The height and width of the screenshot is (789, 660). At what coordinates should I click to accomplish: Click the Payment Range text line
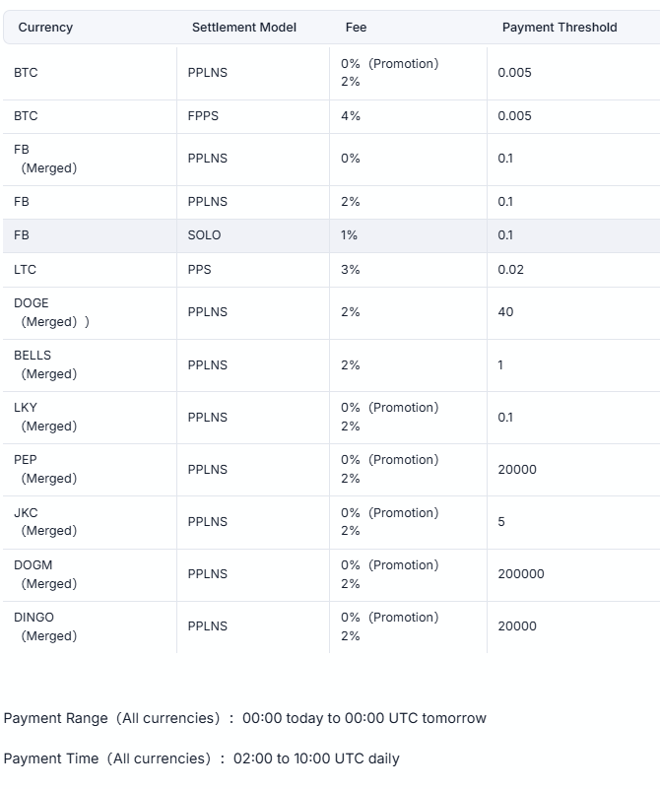pyautogui.click(x=244, y=718)
